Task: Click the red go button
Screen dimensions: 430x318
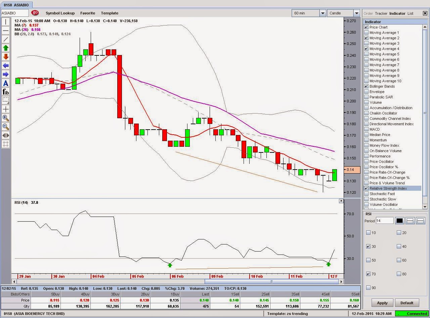Action: pyautogui.click(x=35, y=13)
